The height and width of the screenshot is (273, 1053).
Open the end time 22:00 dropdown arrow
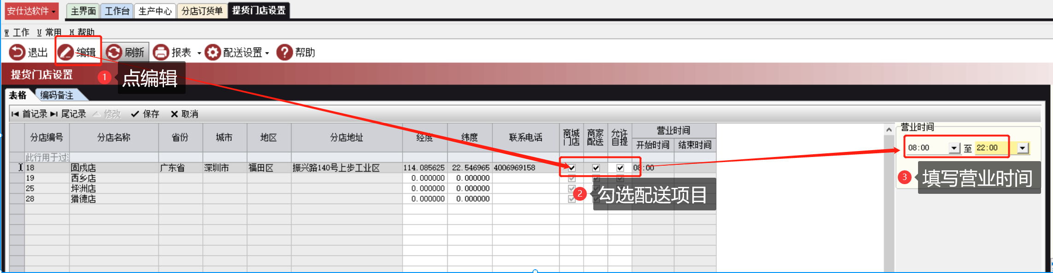pyautogui.click(x=1023, y=148)
